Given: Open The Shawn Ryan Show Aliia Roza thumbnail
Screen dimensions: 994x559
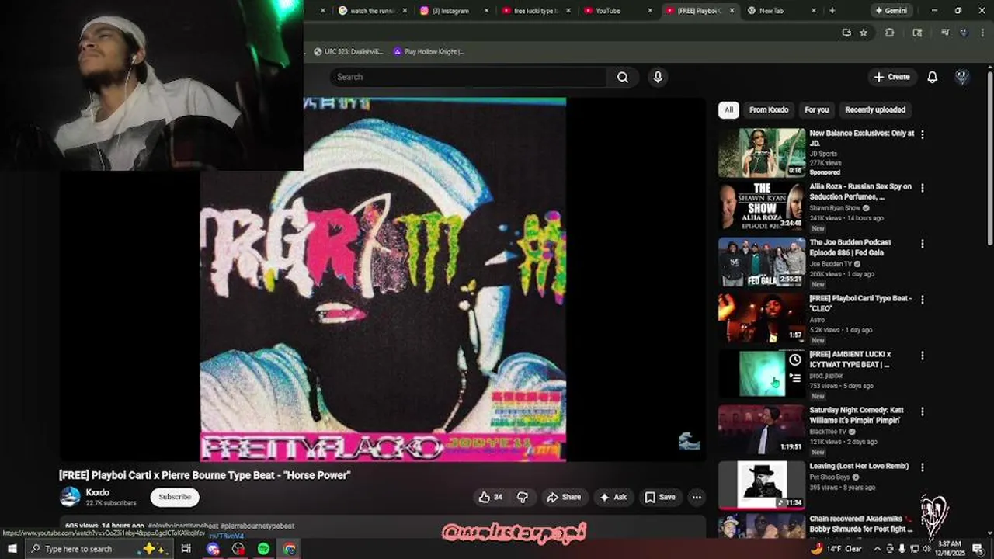Looking at the screenshot, I should tap(762, 207).
